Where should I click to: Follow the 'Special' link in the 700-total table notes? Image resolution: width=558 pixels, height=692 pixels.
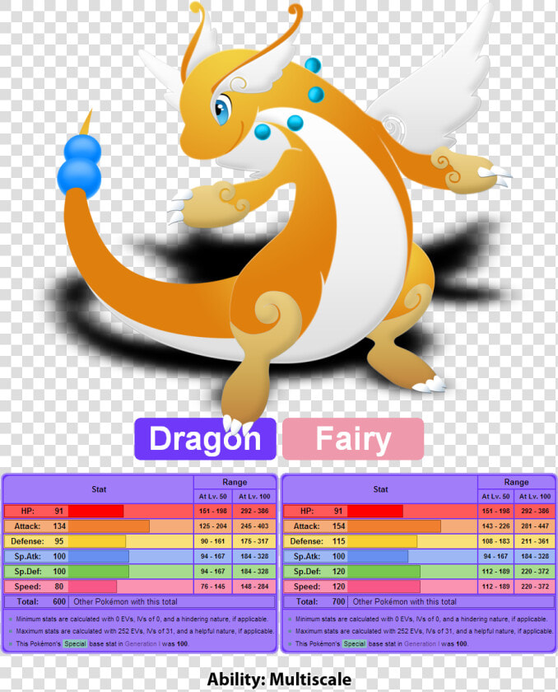pos(355,644)
